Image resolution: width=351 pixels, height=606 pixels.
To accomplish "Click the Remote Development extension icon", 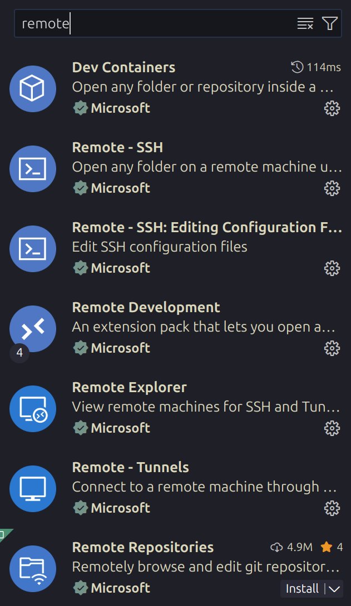I will [33, 329].
